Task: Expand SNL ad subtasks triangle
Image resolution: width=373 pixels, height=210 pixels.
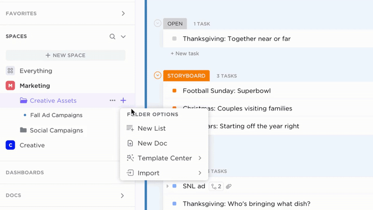Action: [x=167, y=186]
